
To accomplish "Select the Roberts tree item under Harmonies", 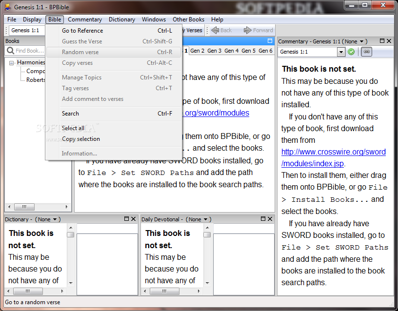I will point(36,80).
